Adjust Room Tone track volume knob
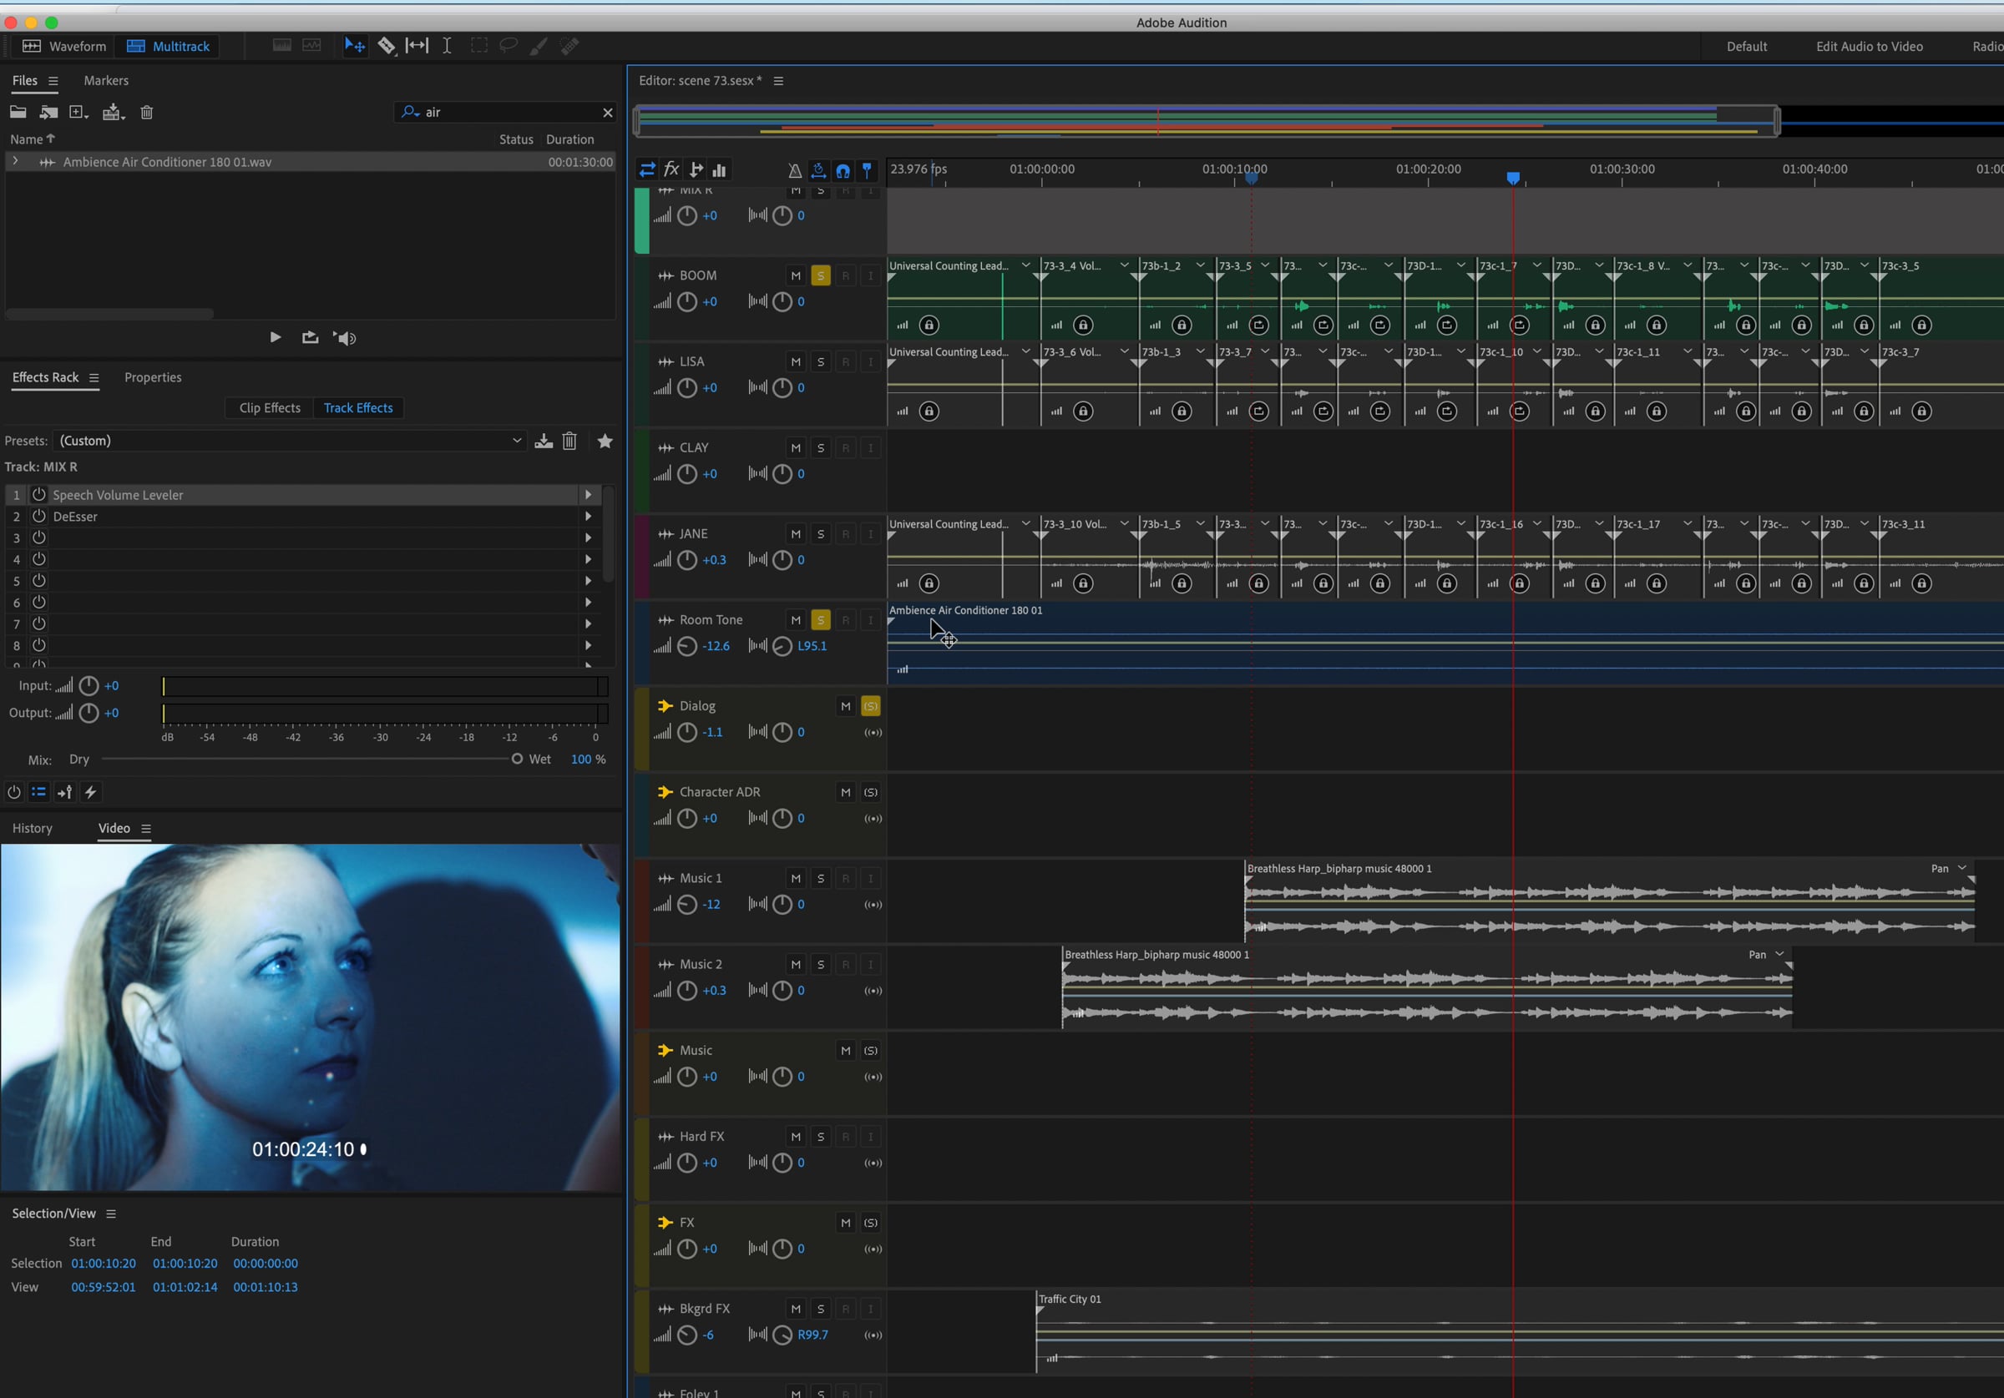Screen dimensions: 2004x1398 click(x=687, y=647)
